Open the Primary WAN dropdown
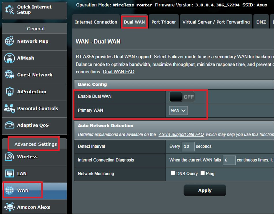 [x=178, y=110]
